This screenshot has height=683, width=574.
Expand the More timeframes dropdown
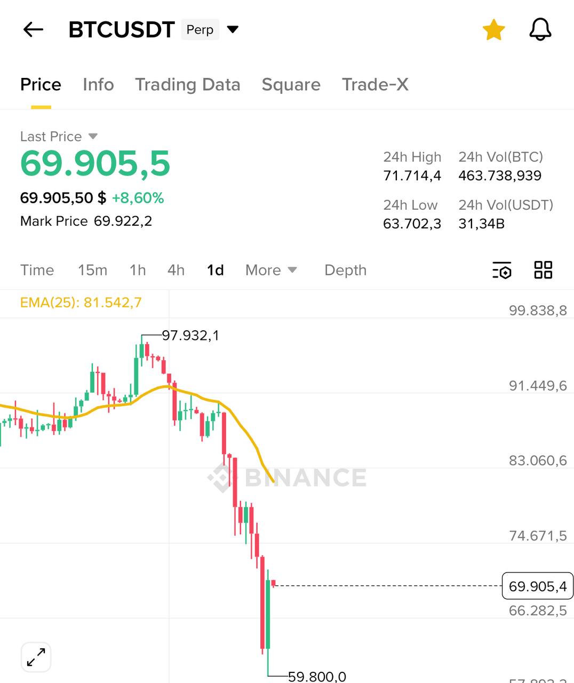pos(271,271)
